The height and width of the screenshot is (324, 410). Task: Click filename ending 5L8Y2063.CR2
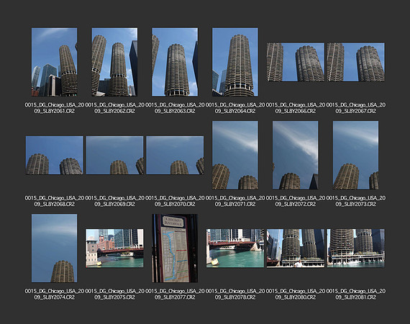coord(175,108)
